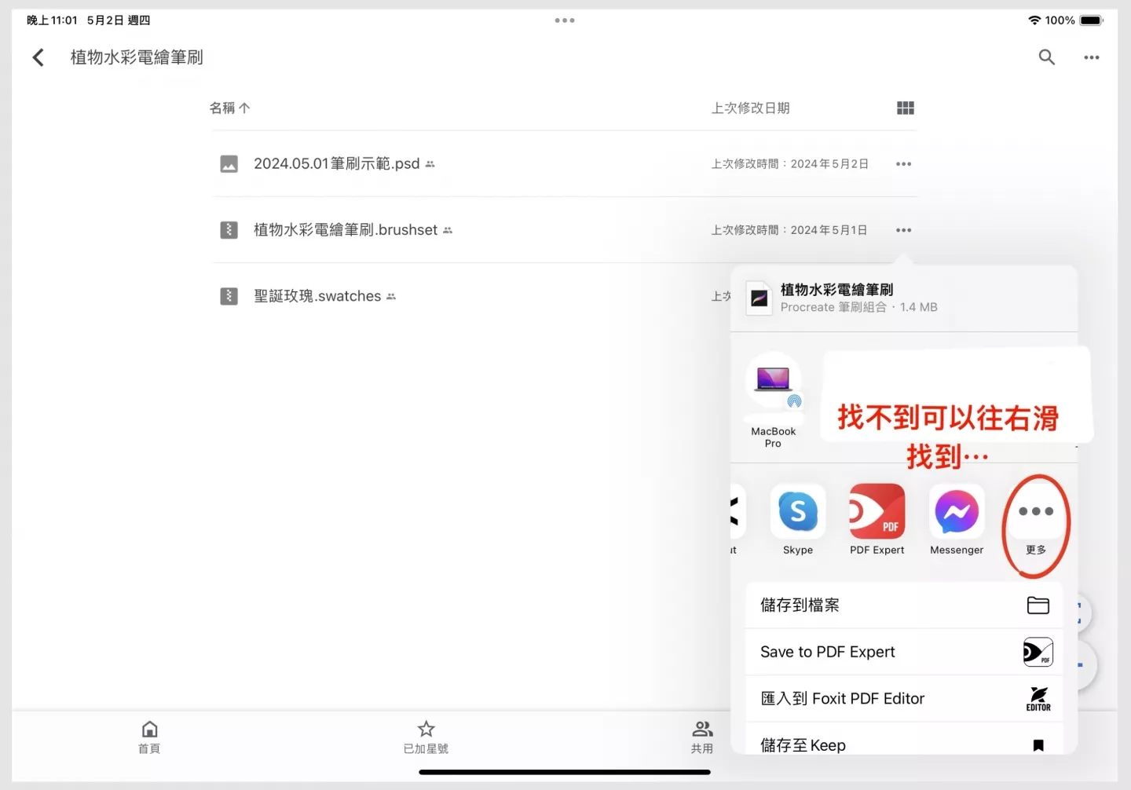Choose 匯入到 Foxit PDF Editor
The image size is (1131, 790).
click(x=903, y=699)
